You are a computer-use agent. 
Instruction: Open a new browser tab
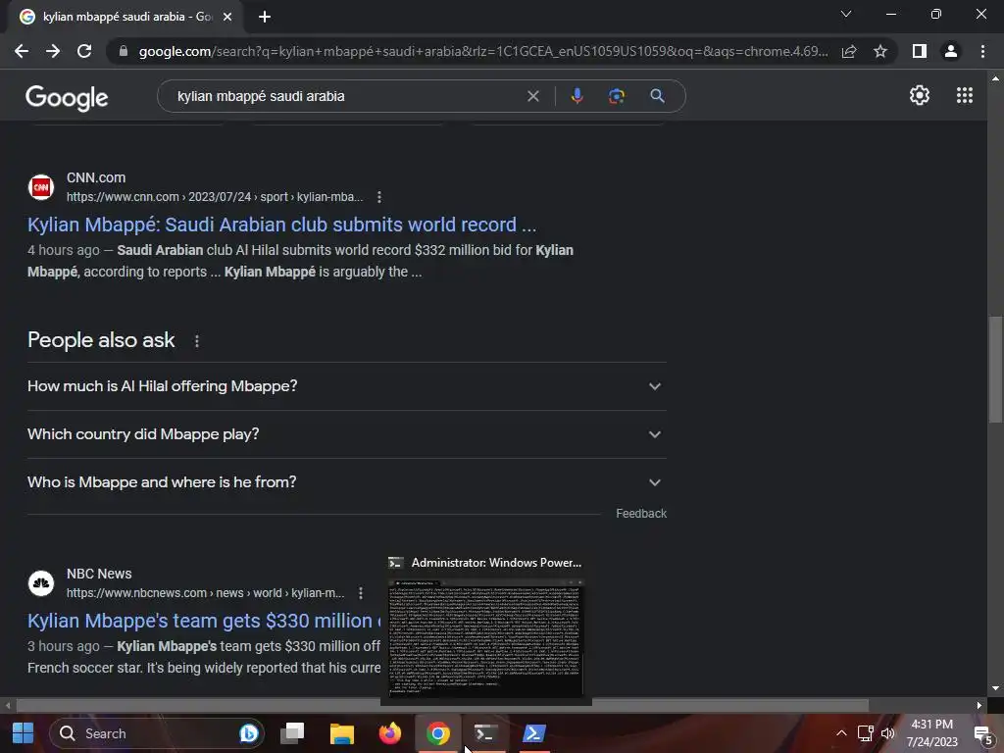[x=265, y=17]
